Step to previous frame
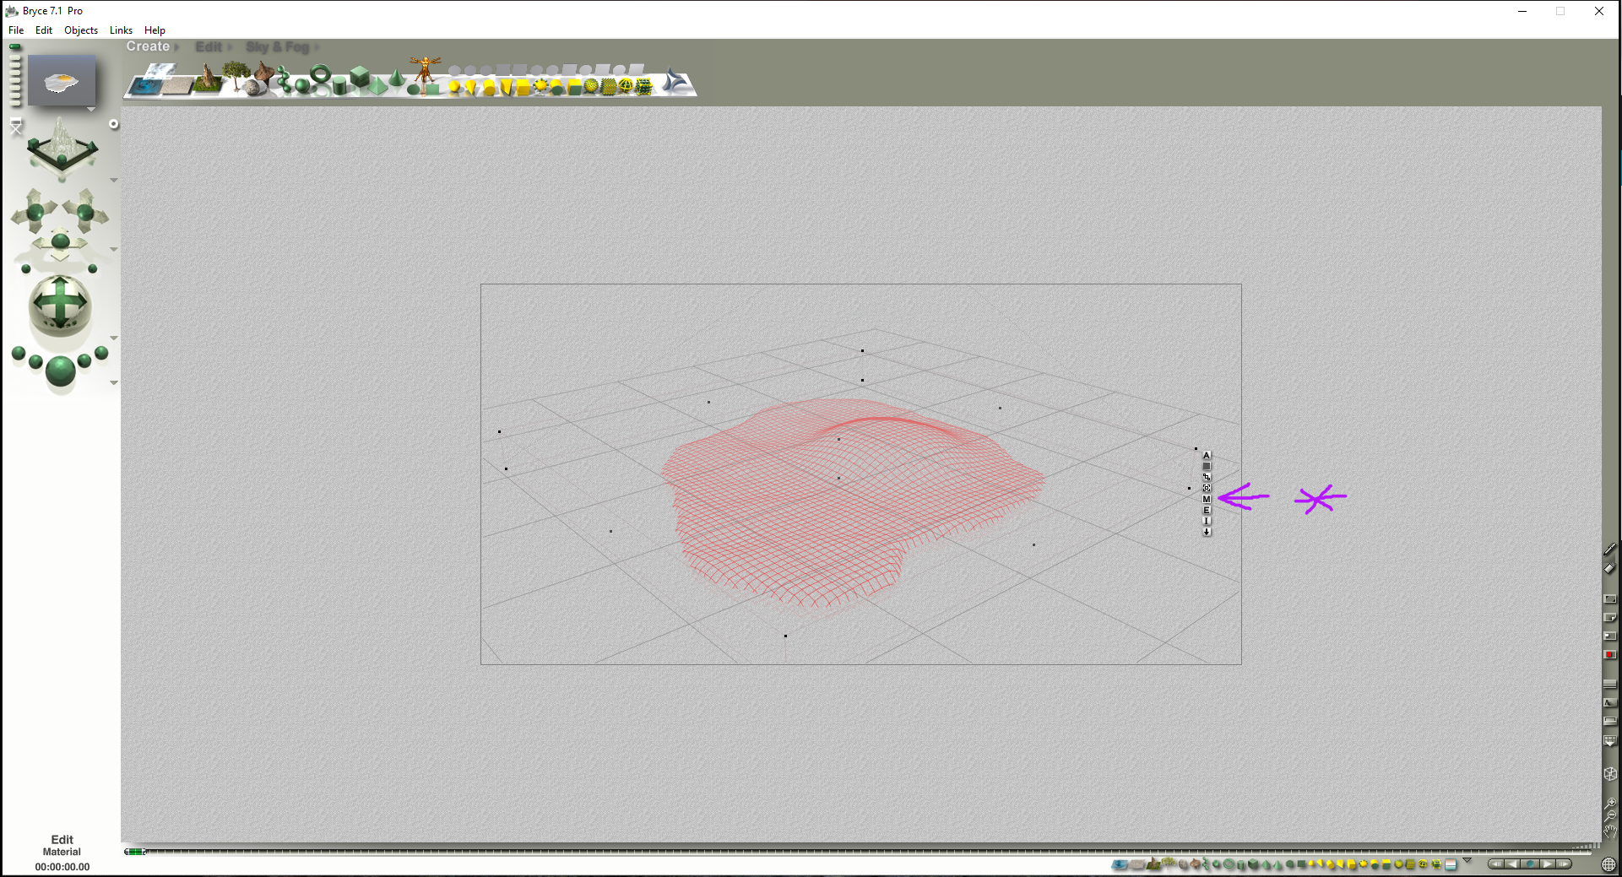The image size is (1622, 877). click(x=1512, y=863)
